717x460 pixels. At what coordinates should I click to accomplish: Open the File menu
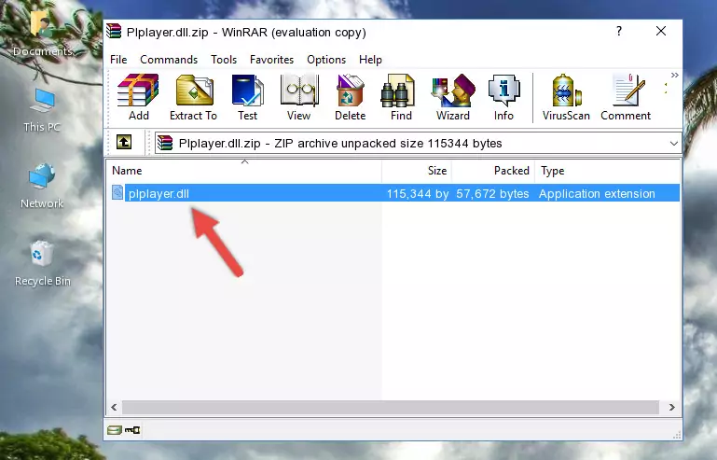tap(118, 60)
